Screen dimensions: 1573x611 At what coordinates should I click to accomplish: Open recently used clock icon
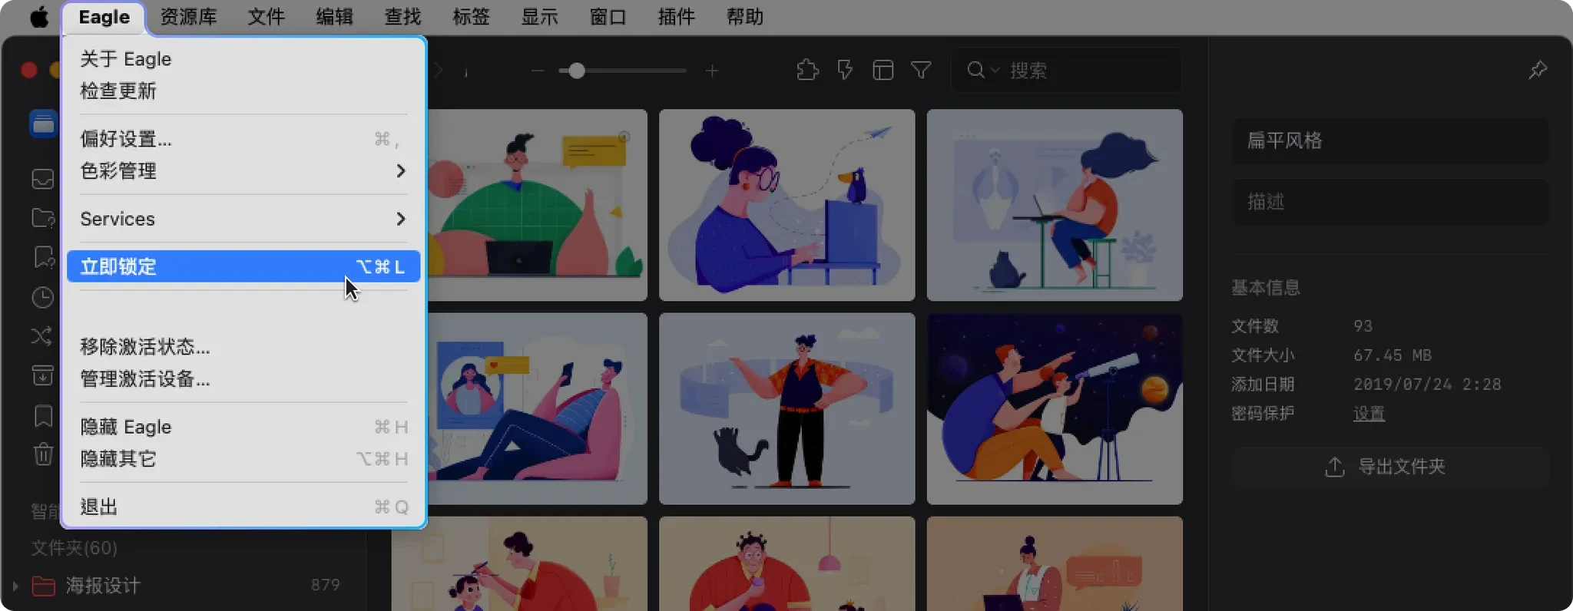click(x=43, y=298)
